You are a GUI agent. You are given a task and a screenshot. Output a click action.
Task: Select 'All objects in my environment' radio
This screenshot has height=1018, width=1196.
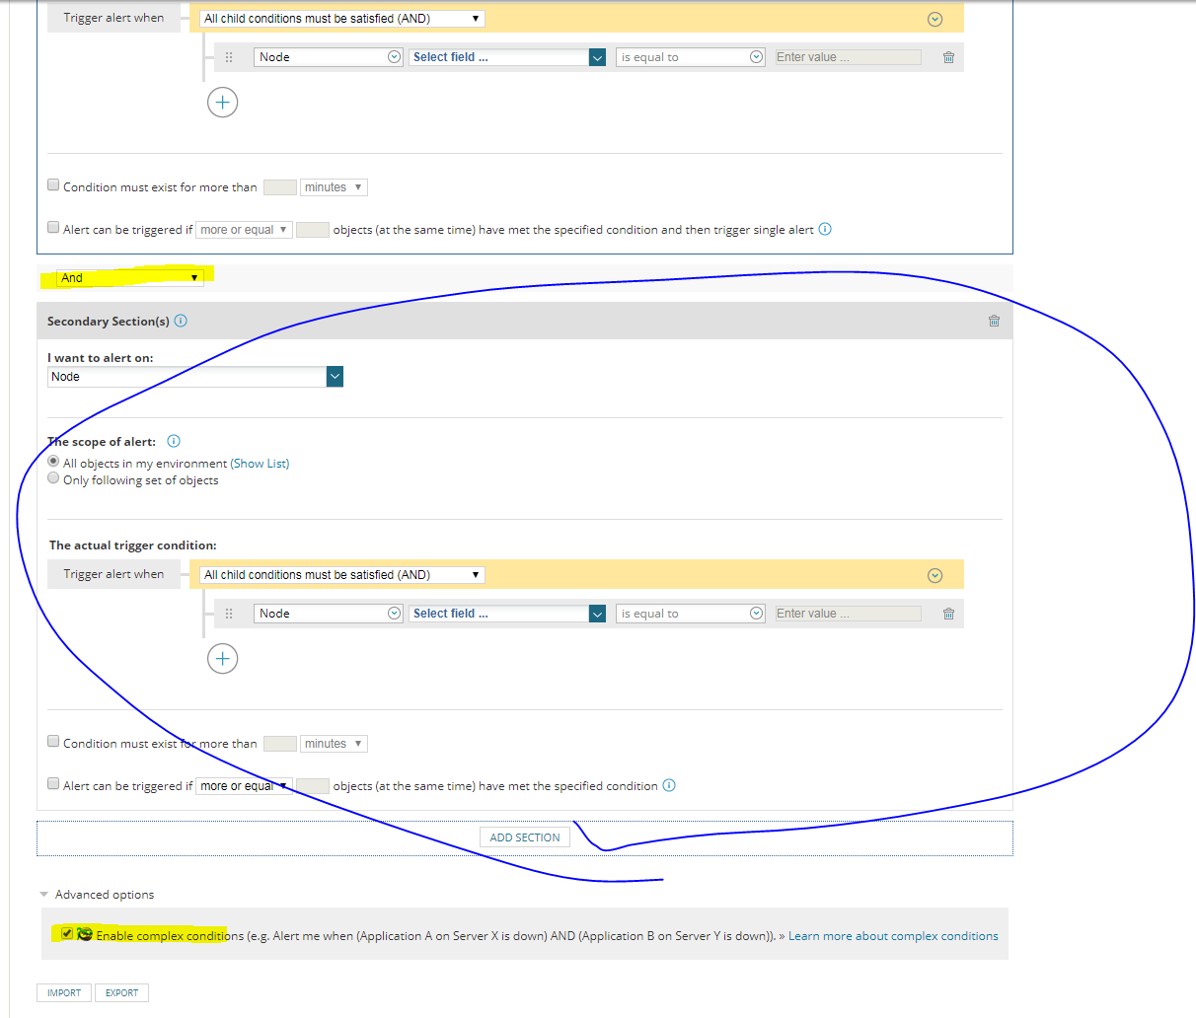point(53,461)
